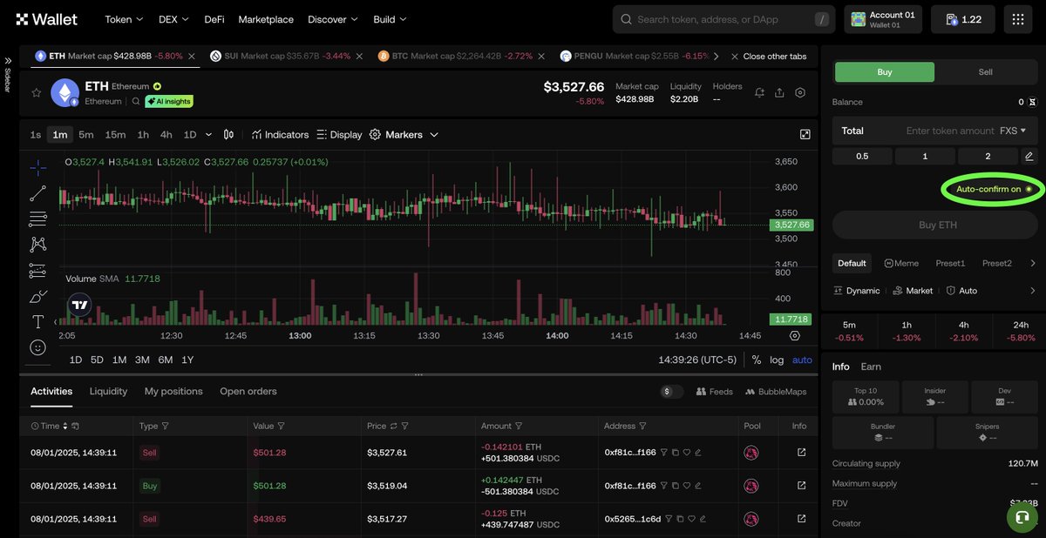Viewport: 1046px width, 538px height.
Task: Open token settings hexagon icon
Action: [800, 92]
